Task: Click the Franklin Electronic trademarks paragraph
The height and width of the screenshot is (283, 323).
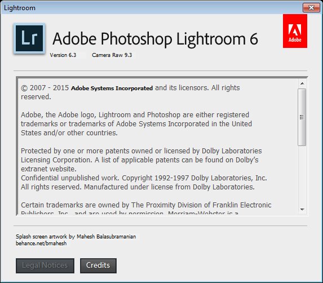Action: click(x=146, y=209)
